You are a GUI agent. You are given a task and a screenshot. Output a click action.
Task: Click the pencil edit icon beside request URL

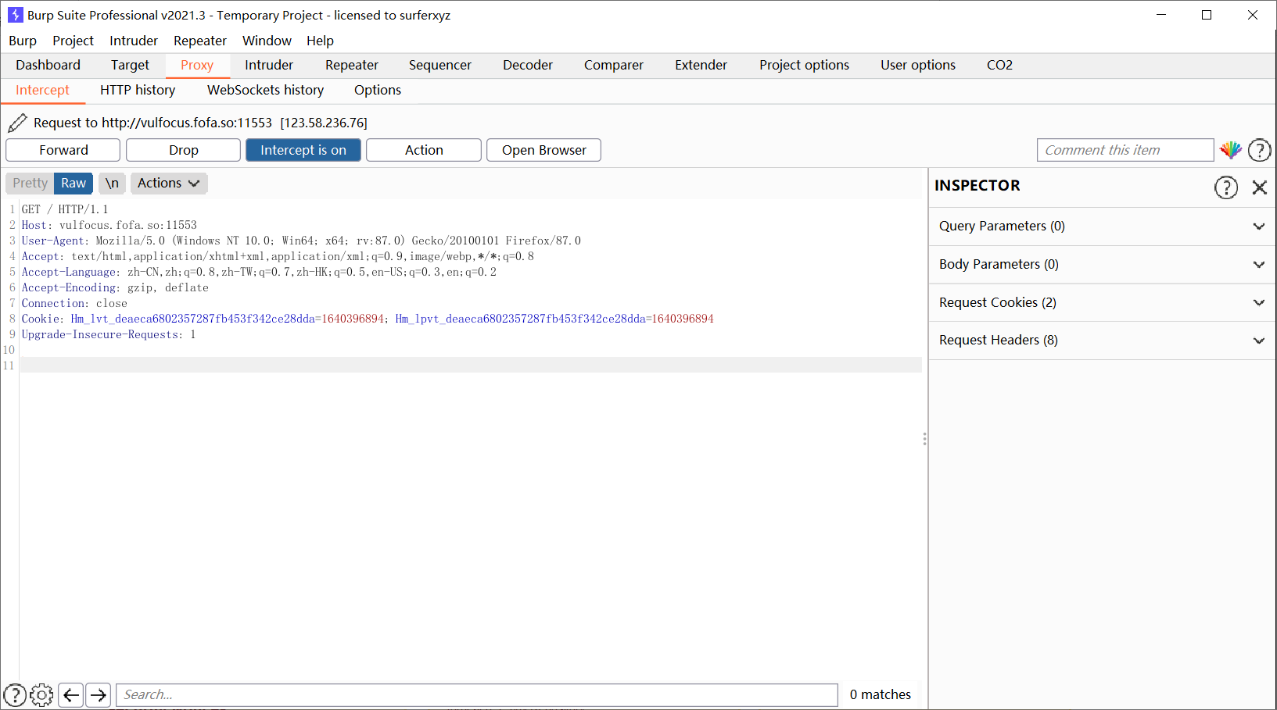17,123
